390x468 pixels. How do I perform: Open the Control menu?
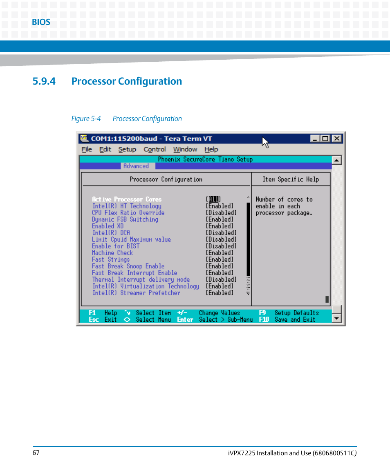point(155,149)
